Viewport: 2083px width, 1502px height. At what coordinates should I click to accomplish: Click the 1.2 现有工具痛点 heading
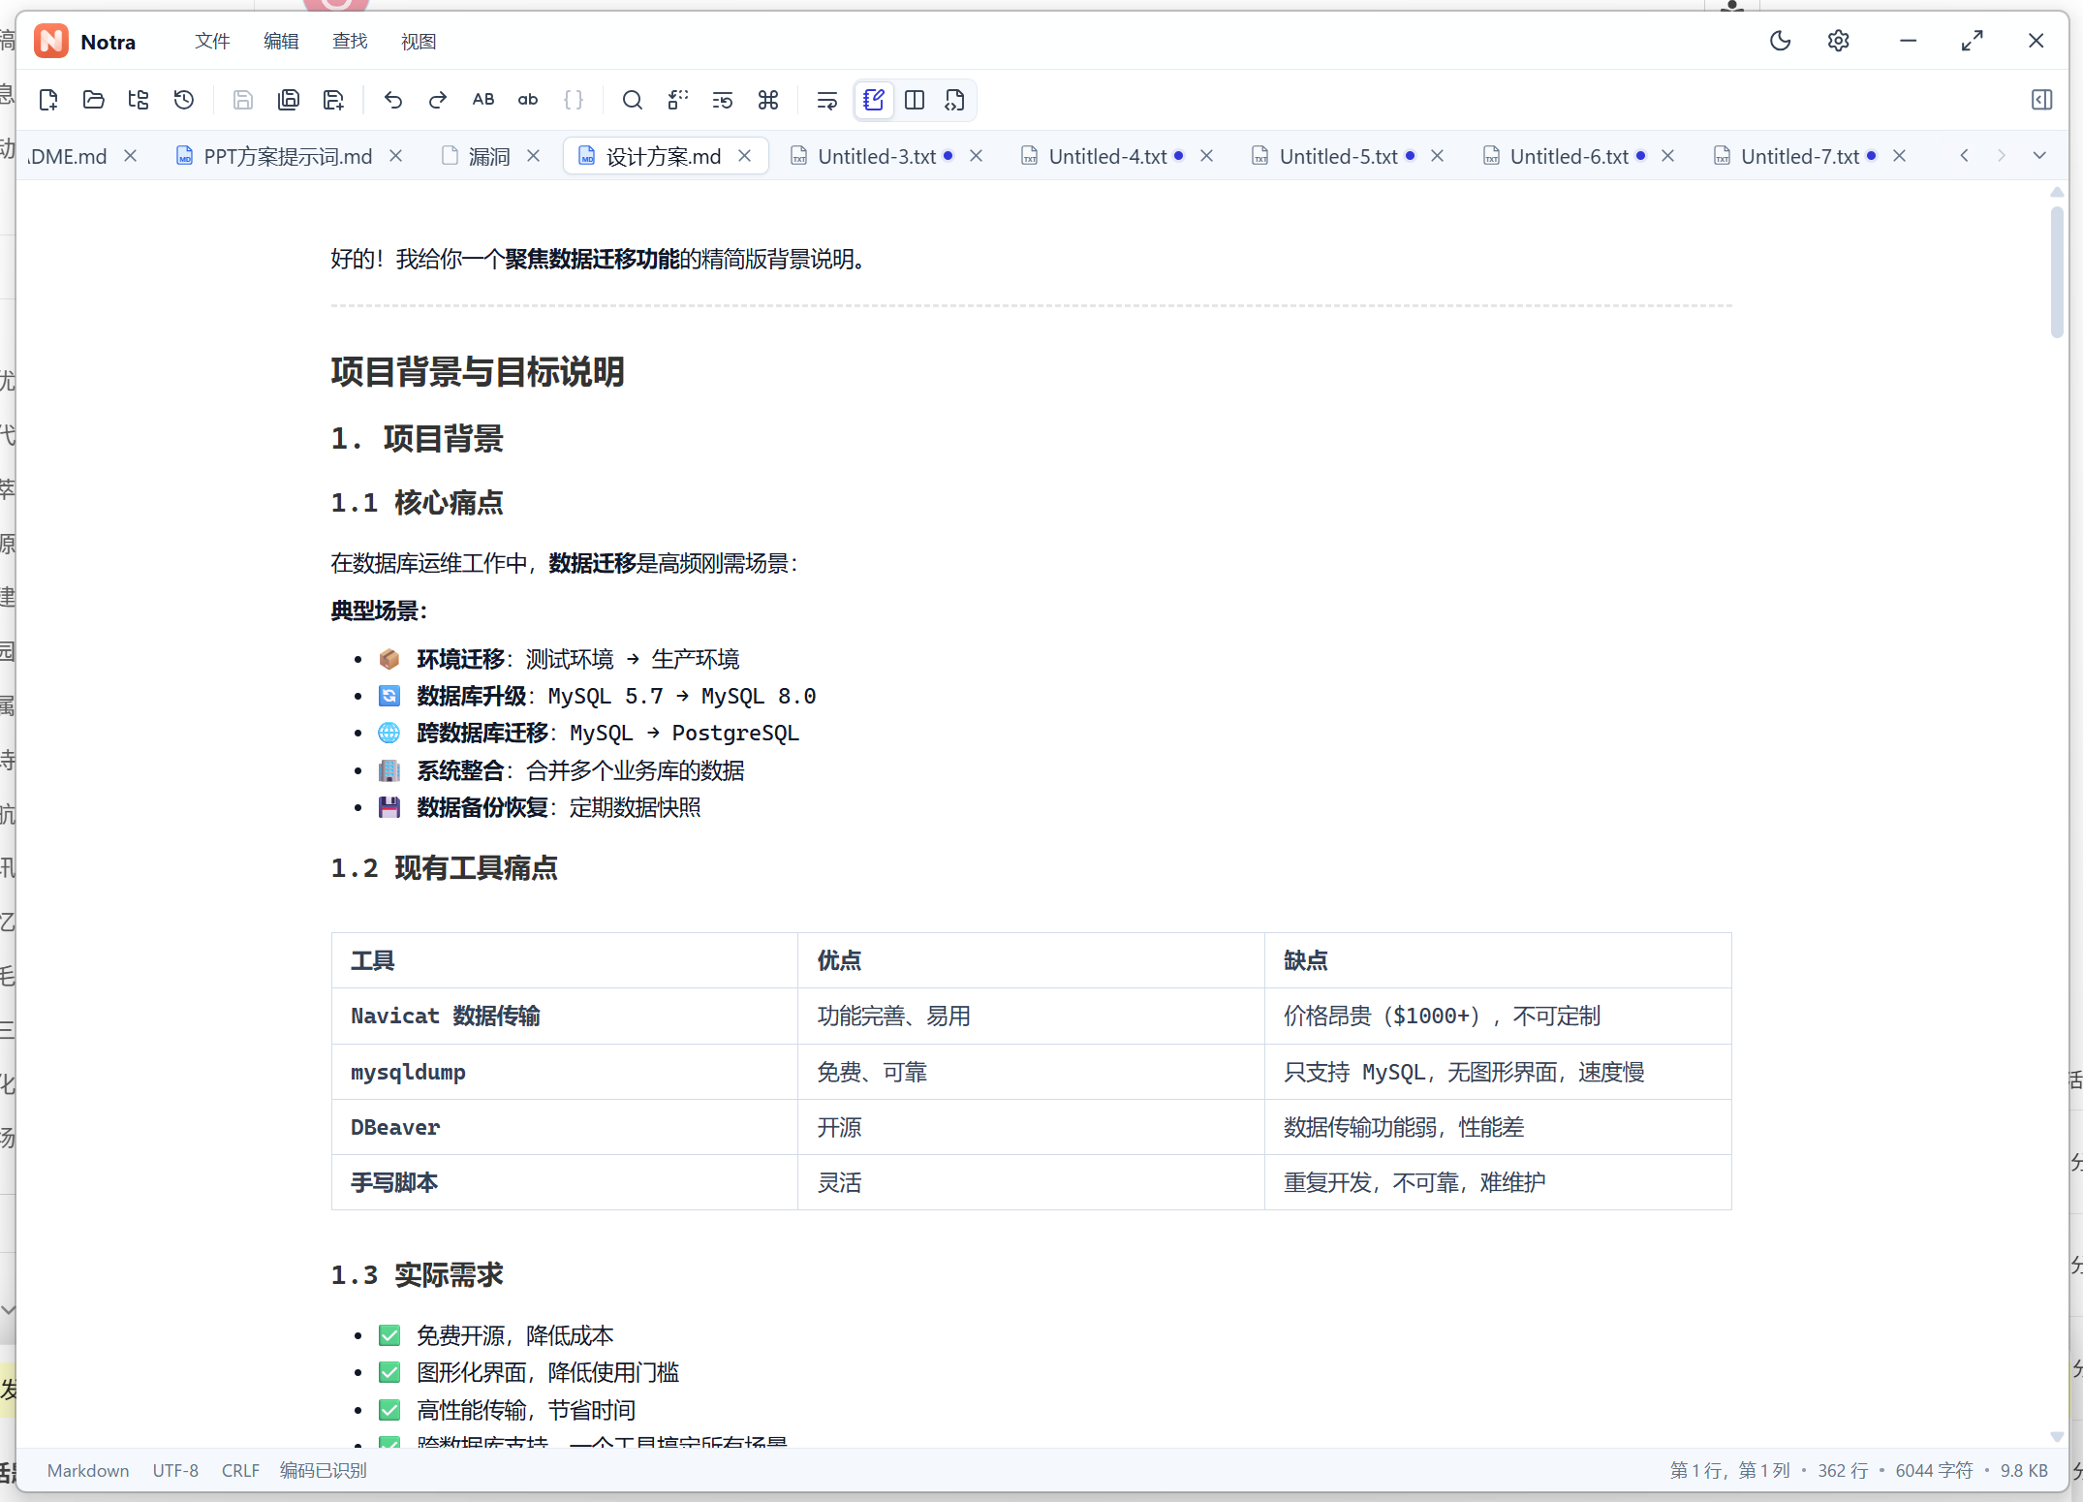click(445, 868)
